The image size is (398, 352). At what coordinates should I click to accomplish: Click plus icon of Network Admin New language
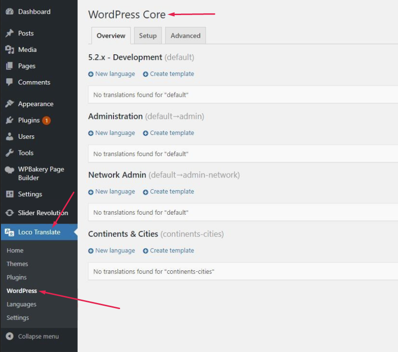[90, 192]
